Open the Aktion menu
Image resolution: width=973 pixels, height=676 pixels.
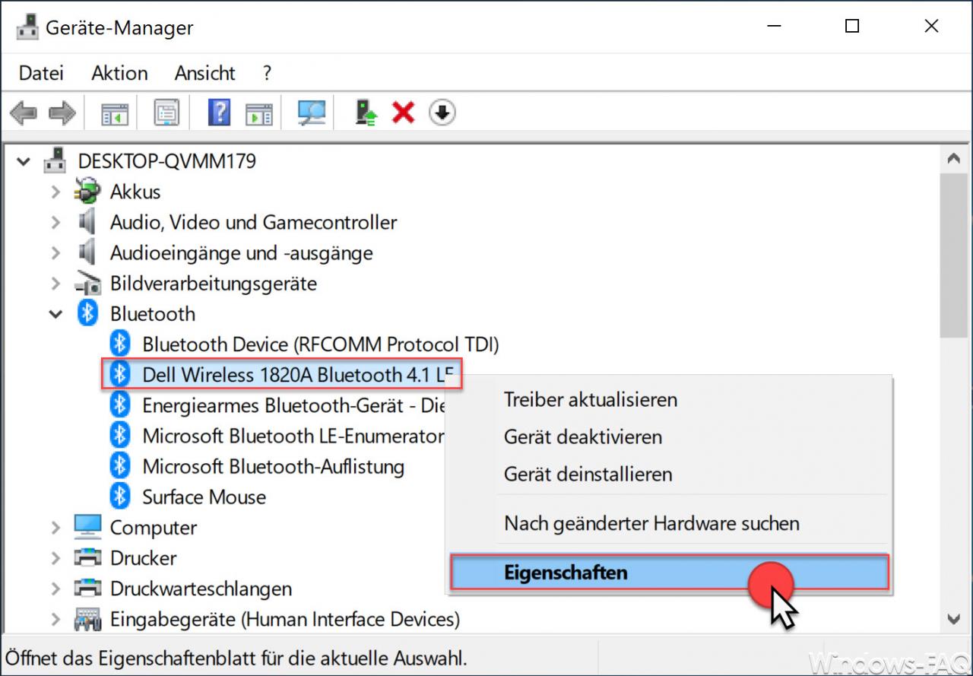click(x=119, y=73)
